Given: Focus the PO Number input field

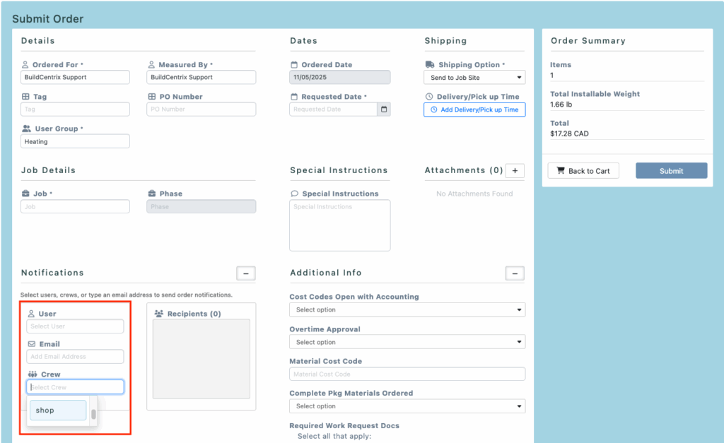Looking at the screenshot, I should point(202,110).
